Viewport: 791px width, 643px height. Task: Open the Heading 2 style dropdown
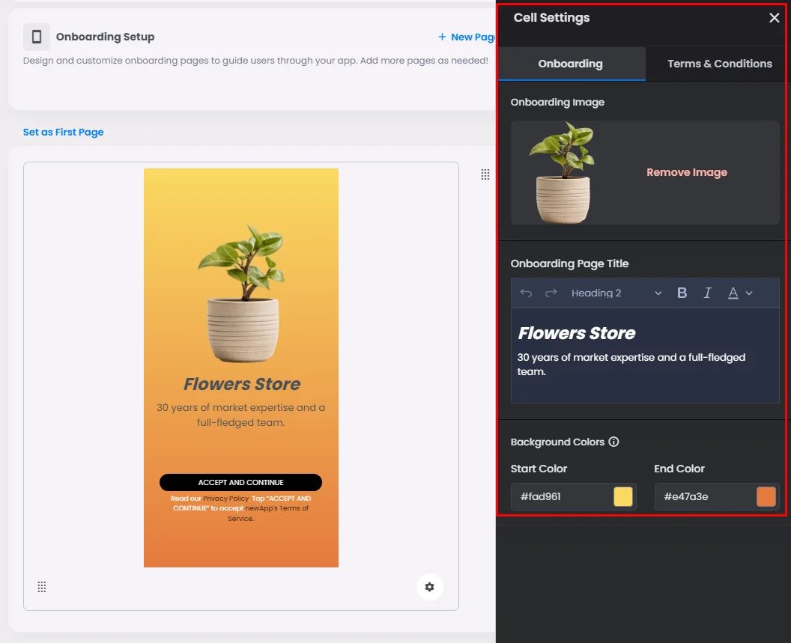(616, 293)
